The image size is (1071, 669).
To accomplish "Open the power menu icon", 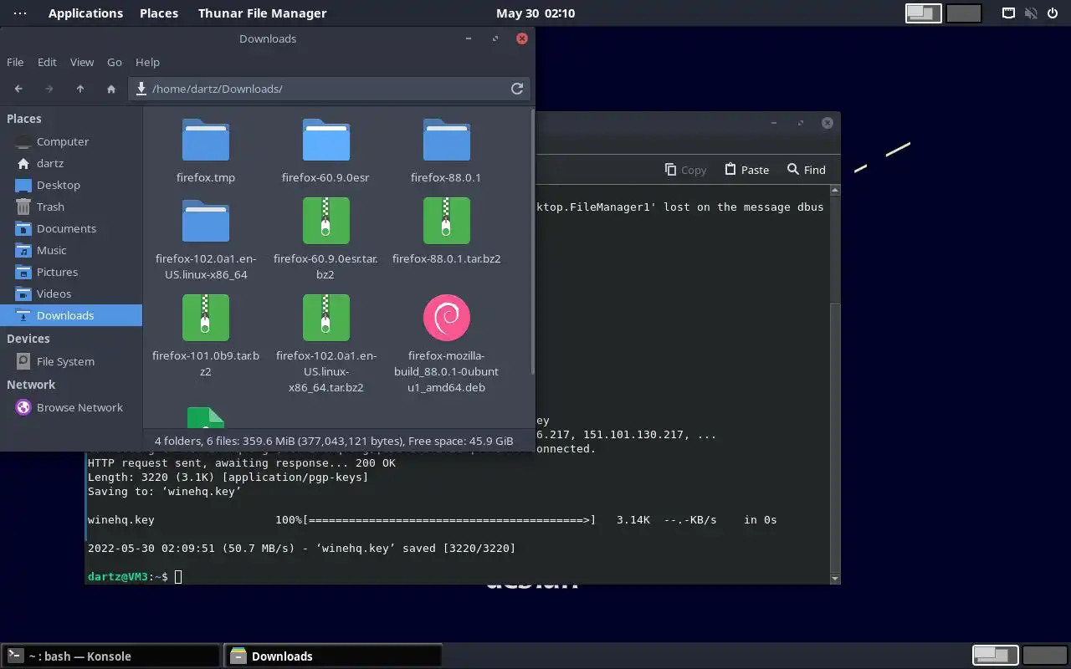I will (1053, 13).
